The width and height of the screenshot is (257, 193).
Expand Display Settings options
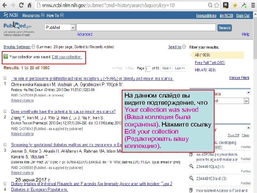[19, 47]
